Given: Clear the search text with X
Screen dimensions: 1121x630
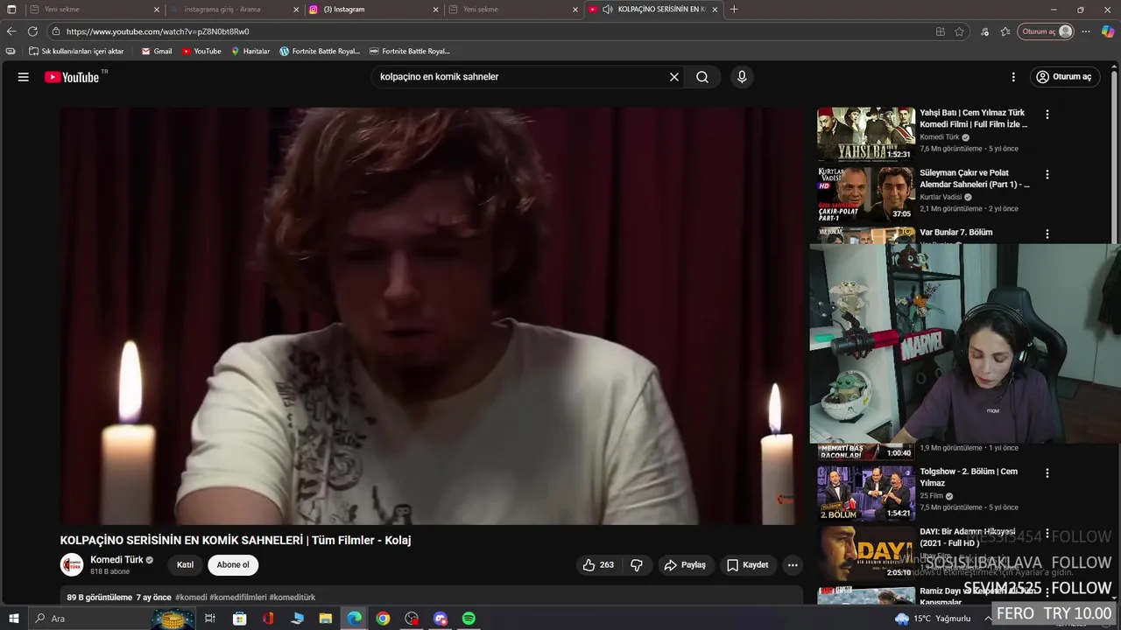Looking at the screenshot, I should 674,77.
